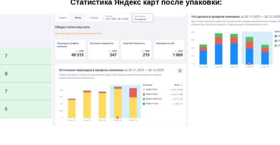The image size is (280, 145).
Task: Toggle blue legend checkbox in company actions chart
Action: tap(276, 36)
